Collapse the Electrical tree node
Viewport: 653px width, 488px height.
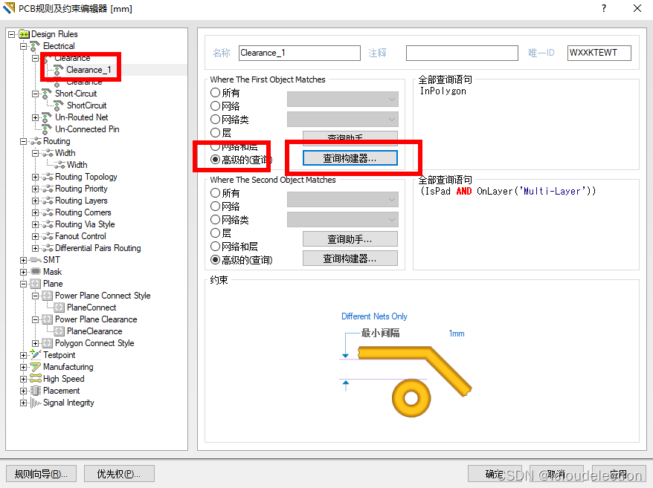pos(23,46)
